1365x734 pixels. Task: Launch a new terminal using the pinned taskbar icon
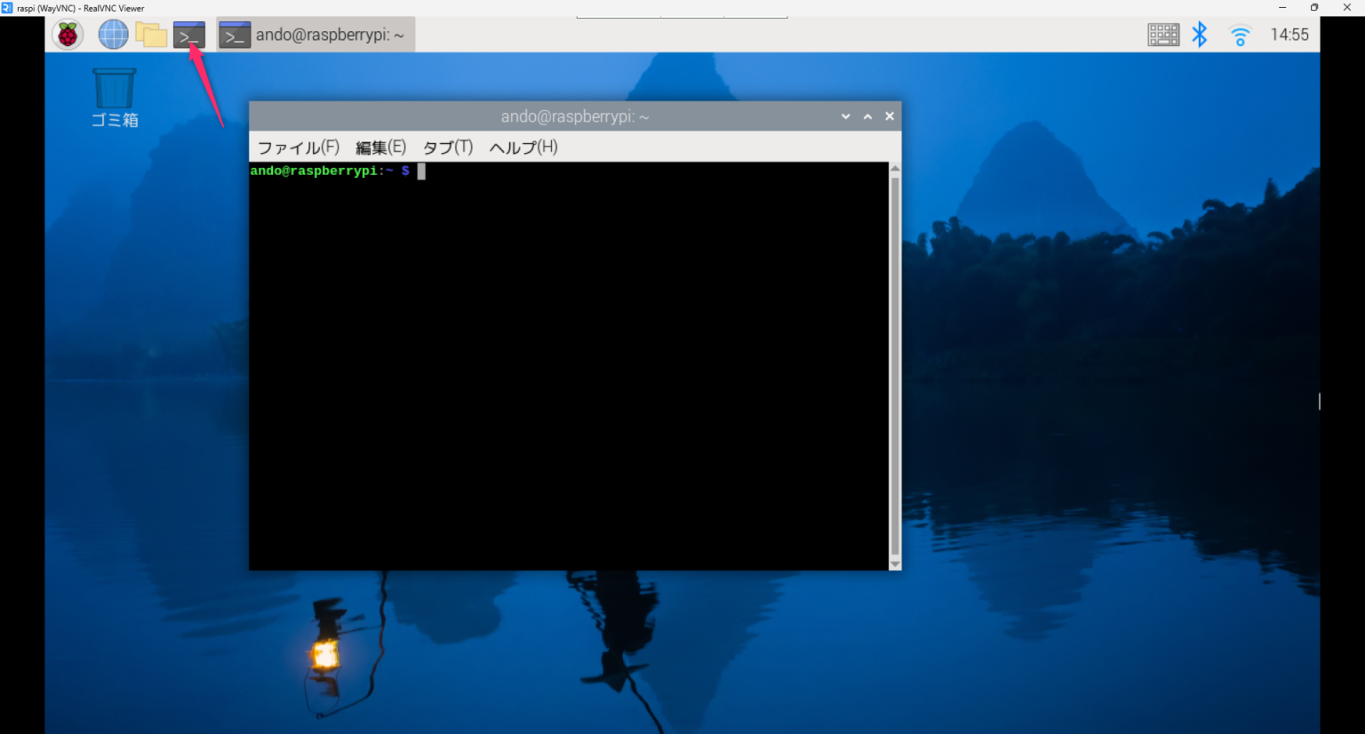tap(188, 34)
